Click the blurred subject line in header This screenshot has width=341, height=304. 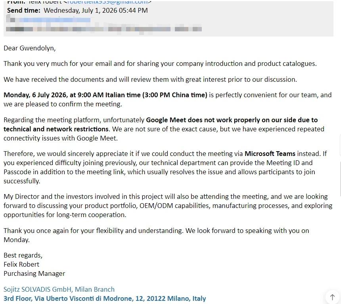[x=104, y=29]
